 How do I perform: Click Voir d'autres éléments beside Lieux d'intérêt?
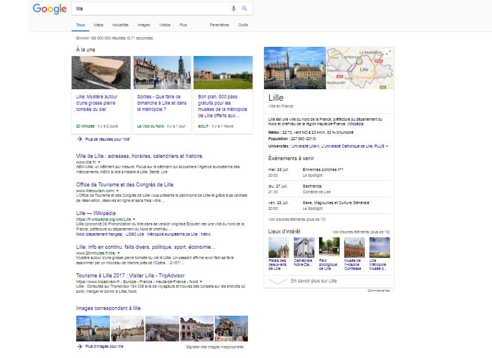click(361, 232)
